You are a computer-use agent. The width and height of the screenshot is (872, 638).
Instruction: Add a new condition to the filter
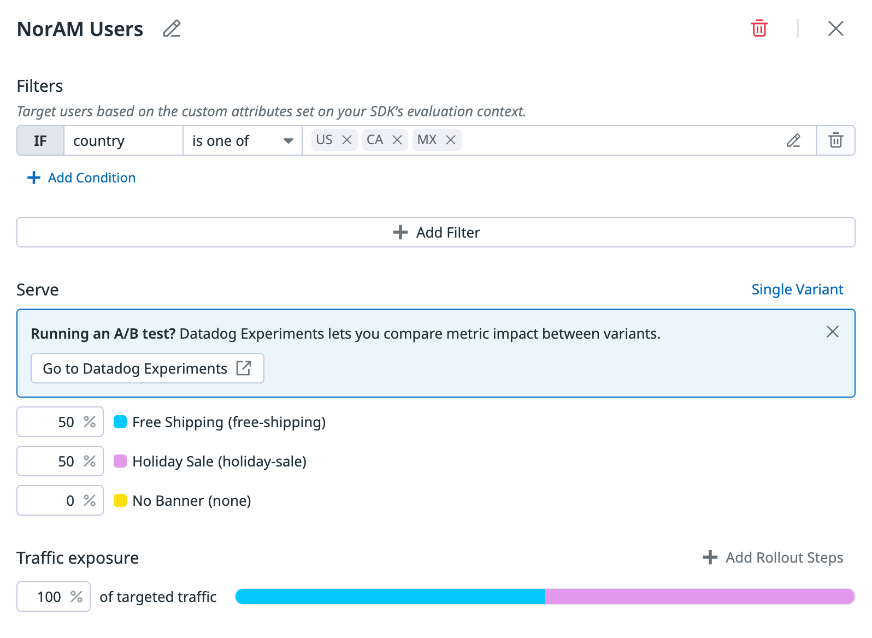(x=81, y=178)
